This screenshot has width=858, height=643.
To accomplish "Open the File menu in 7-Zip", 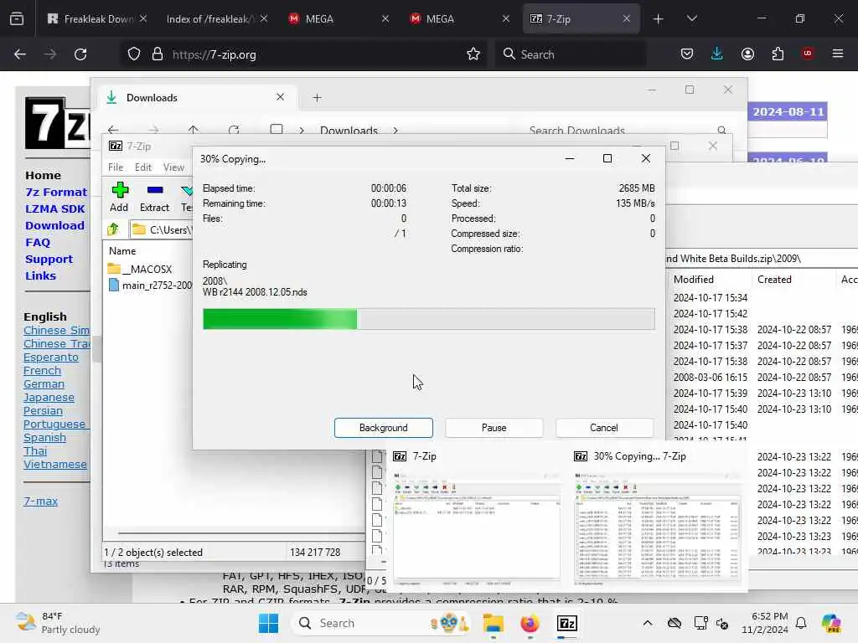I will (x=116, y=167).
